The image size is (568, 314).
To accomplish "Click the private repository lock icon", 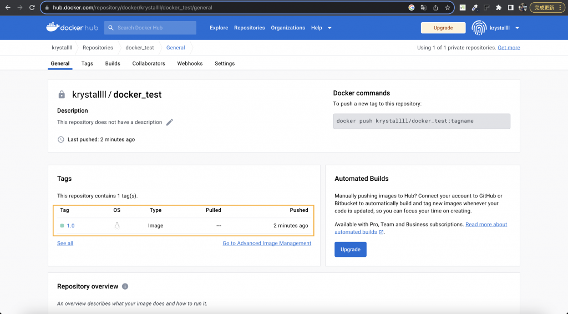I will tap(62, 94).
